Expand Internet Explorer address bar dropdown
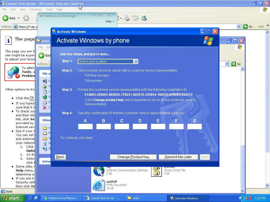This screenshot has height=202, width=270. tap(238, 27)
